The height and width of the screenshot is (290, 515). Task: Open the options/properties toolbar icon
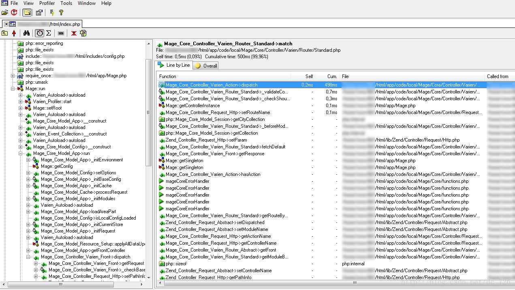pos(39,13)
